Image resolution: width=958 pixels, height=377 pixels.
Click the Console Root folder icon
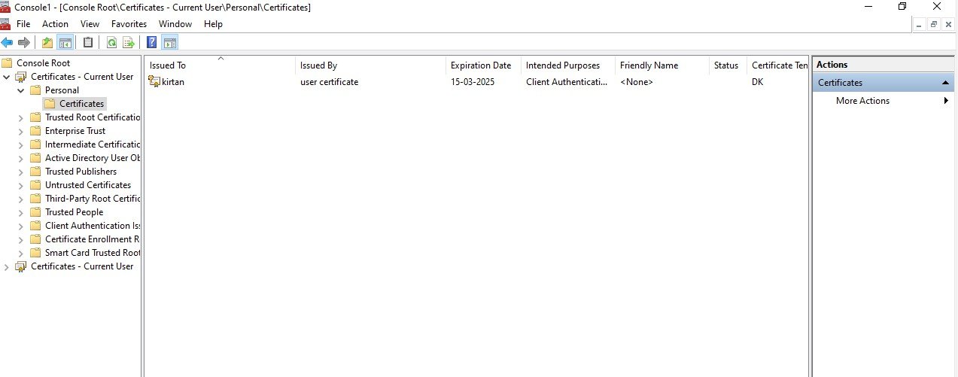pos(8,62)
